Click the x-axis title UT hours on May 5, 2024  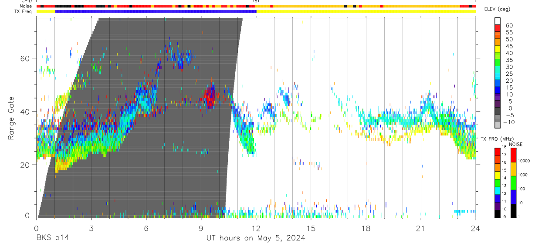(x=256, y=238)
